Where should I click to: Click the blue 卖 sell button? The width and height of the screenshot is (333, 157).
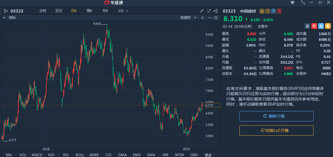pos(321,26)
